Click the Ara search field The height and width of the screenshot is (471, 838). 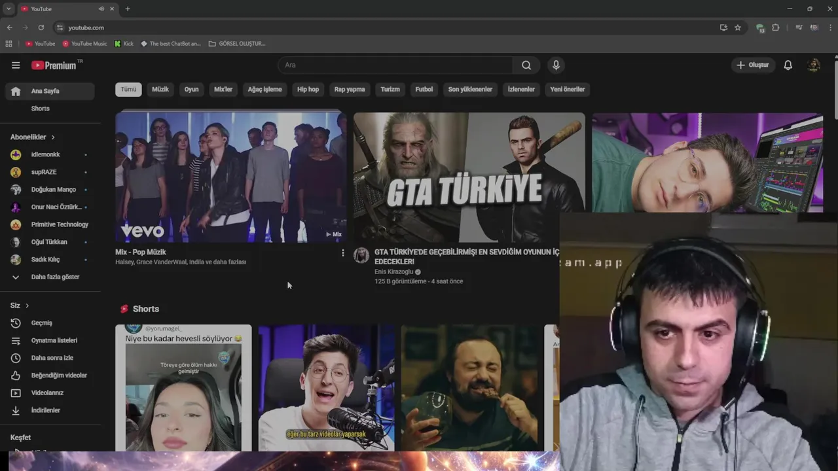click(x=395, y=65)
